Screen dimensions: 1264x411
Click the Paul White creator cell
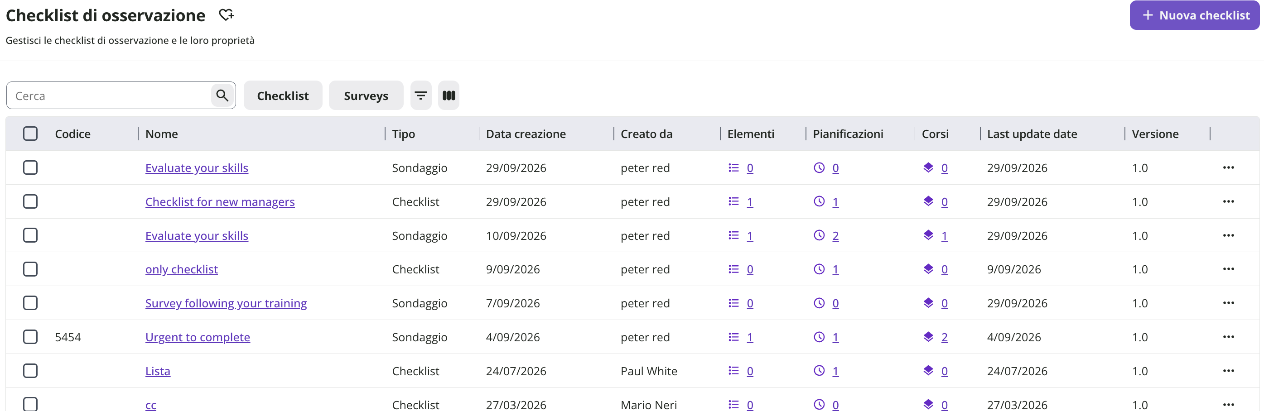click(649, 371)
